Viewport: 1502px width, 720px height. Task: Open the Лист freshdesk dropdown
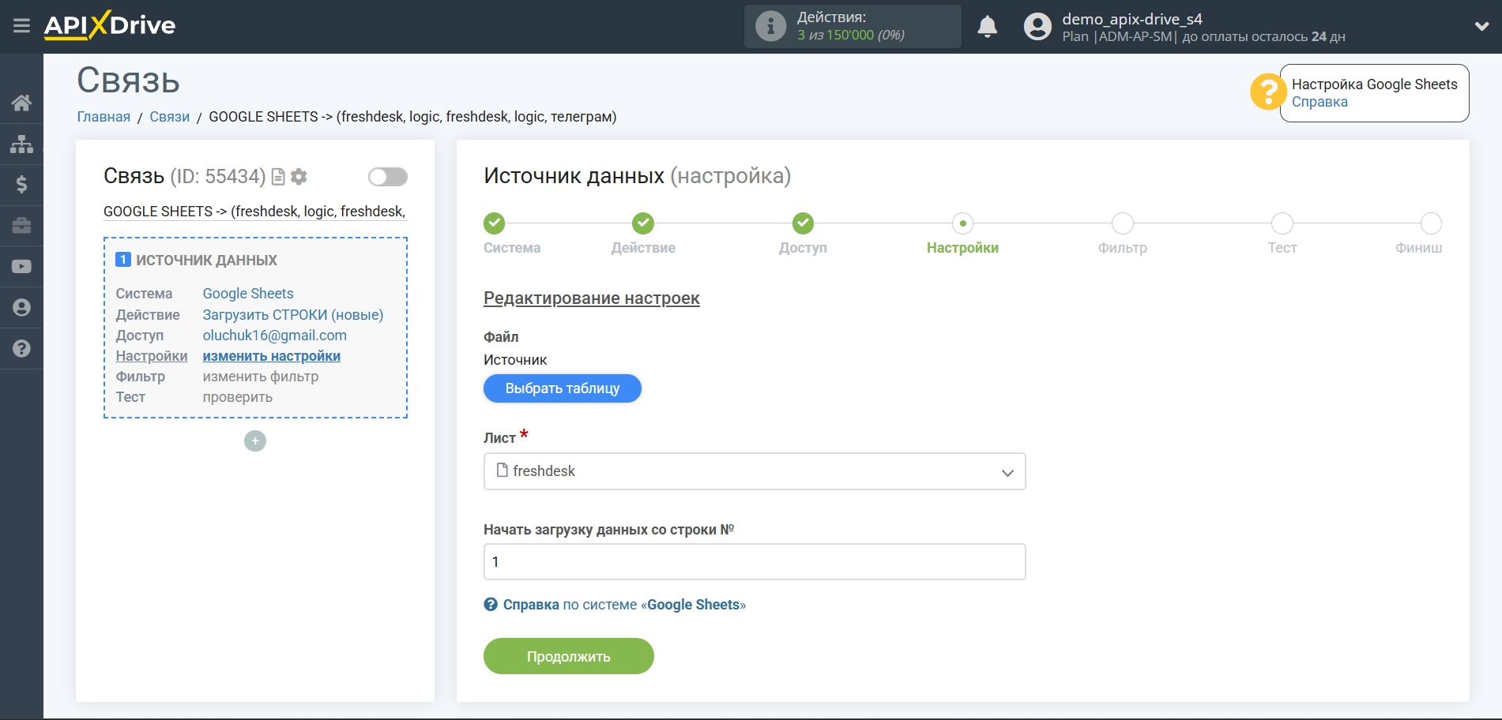(755, 471)
